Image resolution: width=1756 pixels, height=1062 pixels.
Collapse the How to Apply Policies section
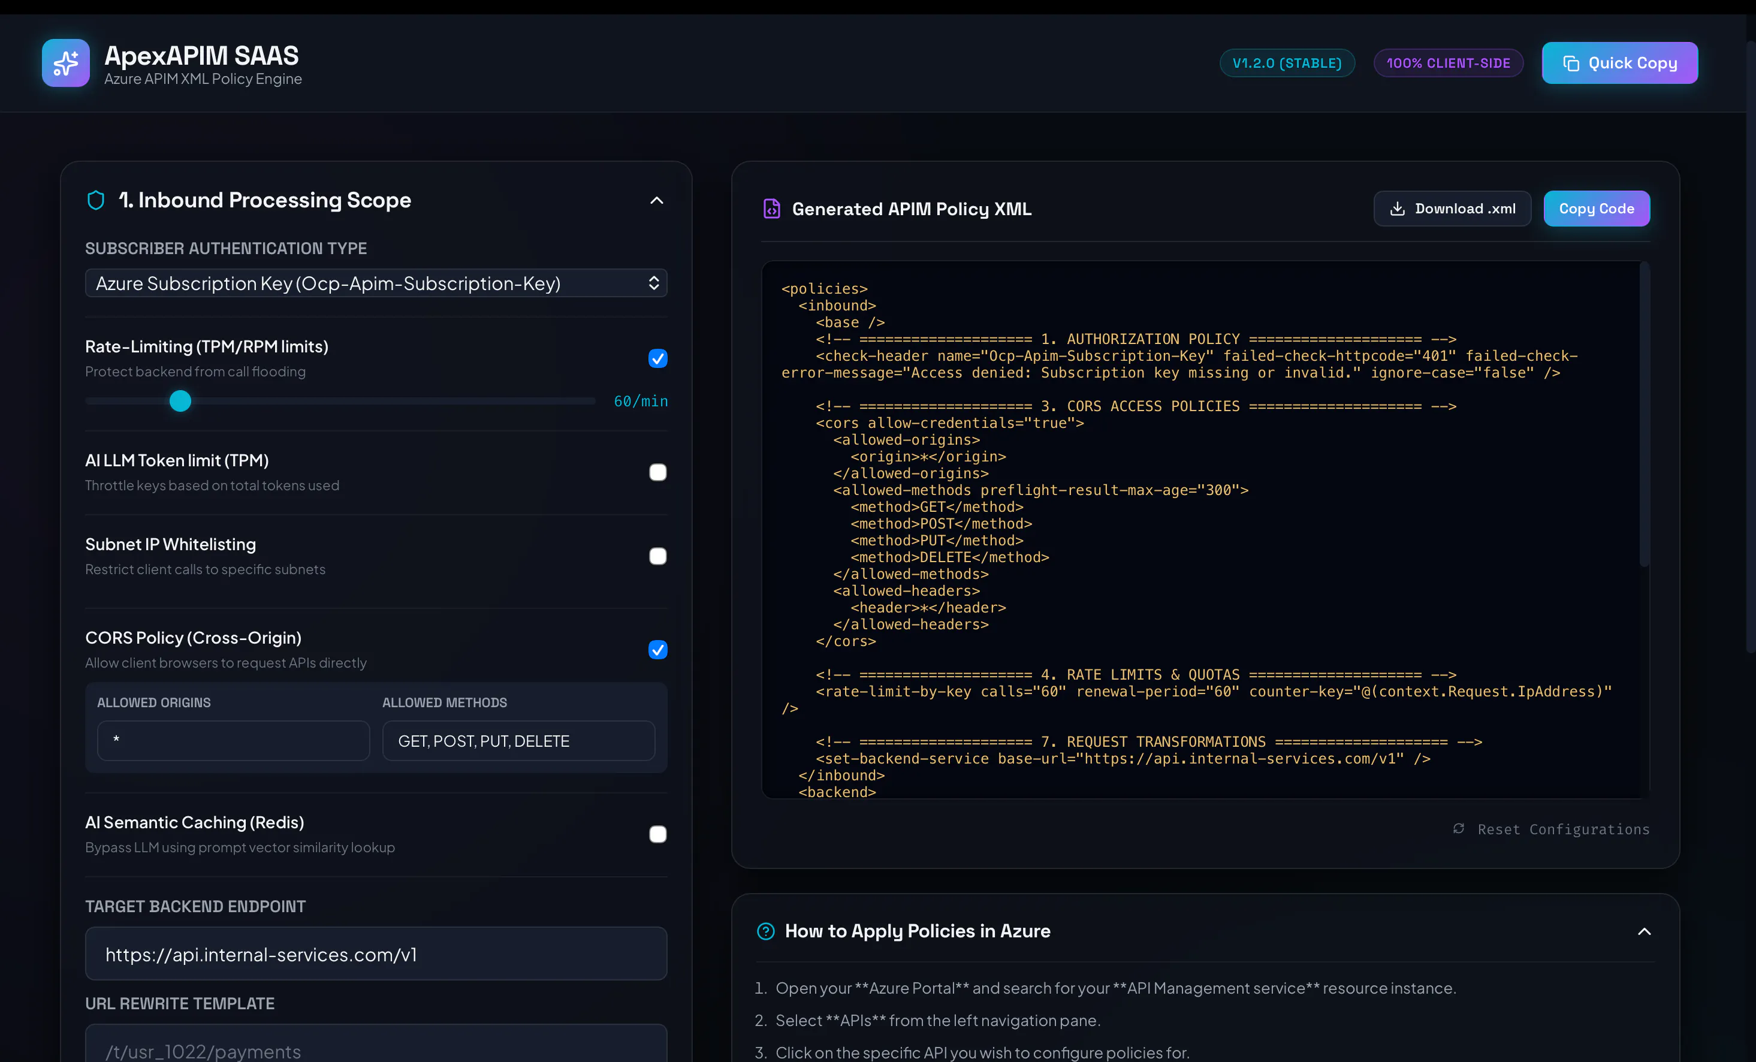point(1644,931)
